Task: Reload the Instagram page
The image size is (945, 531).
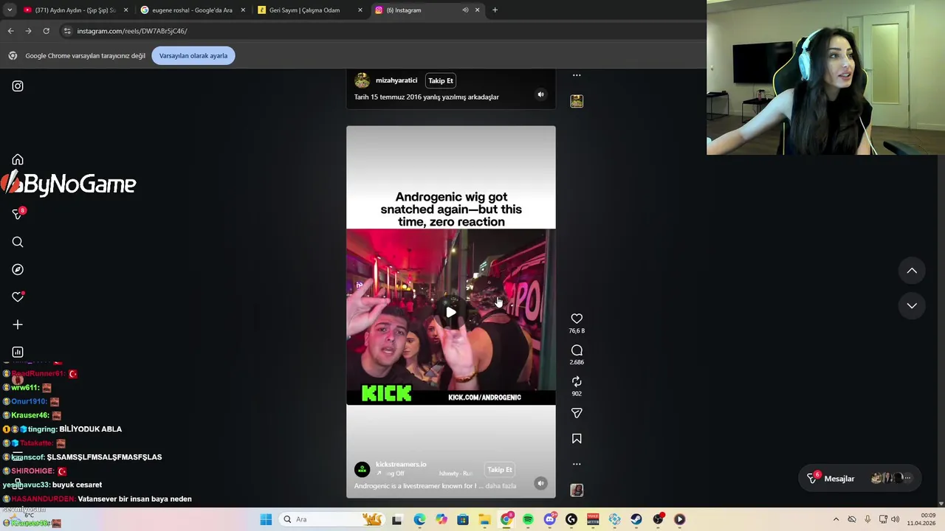Action: coord(46,31)
